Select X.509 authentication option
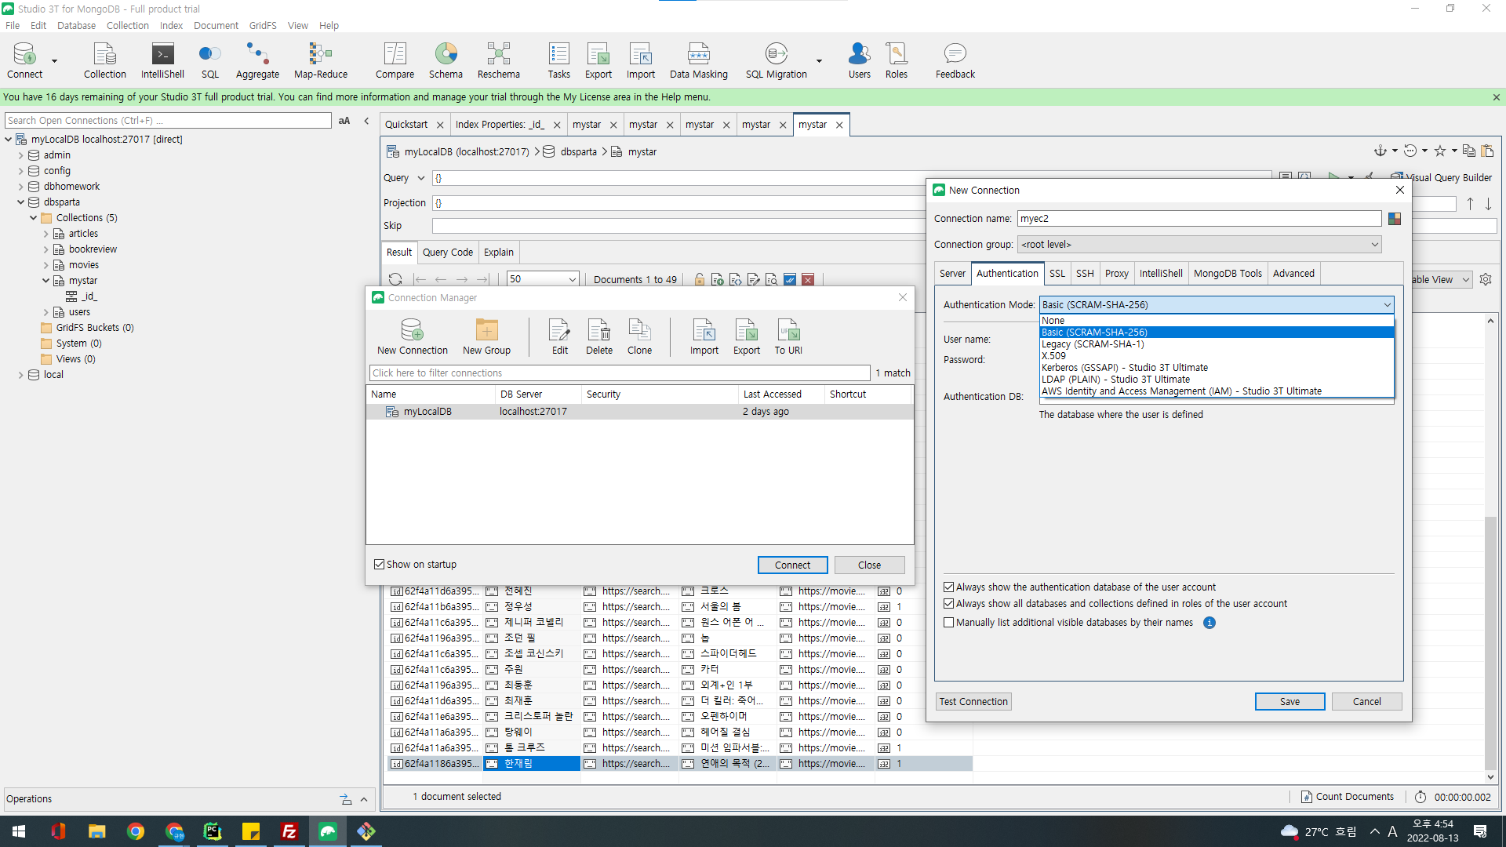 [1216, 356]
